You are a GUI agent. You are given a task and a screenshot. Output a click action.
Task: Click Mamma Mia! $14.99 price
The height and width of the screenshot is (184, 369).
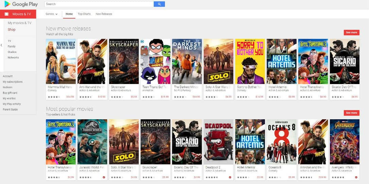70,97
